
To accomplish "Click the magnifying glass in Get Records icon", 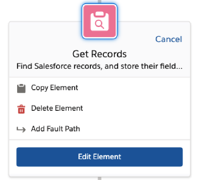I will (x=100, y=24).
